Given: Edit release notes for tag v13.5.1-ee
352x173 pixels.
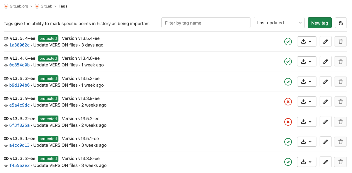Looking at the screenshot, I should point(325,142).
